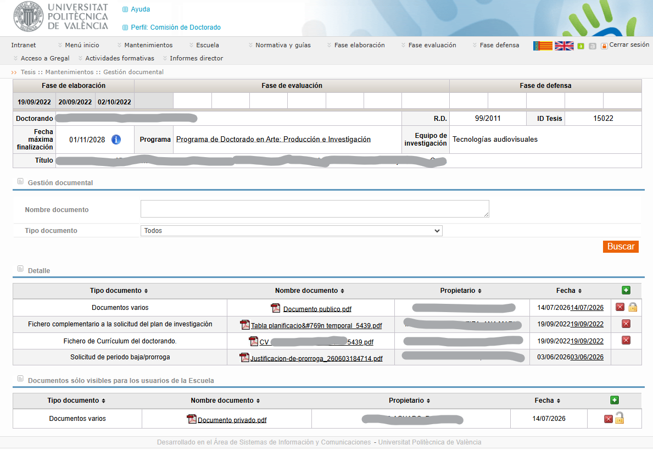Screen dimensions: 653x450
Task: Add a document to the Escuela-only table
Action: [614, 400]
